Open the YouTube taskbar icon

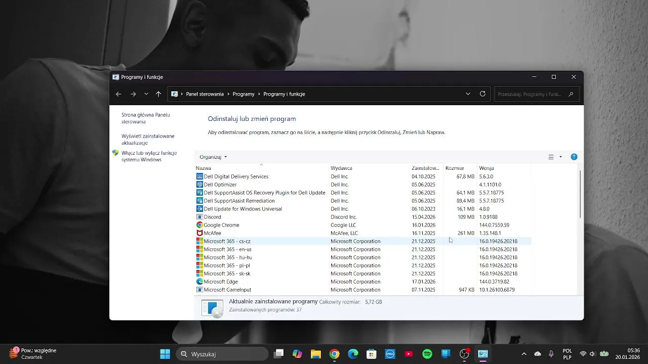[x=409, y=354]
